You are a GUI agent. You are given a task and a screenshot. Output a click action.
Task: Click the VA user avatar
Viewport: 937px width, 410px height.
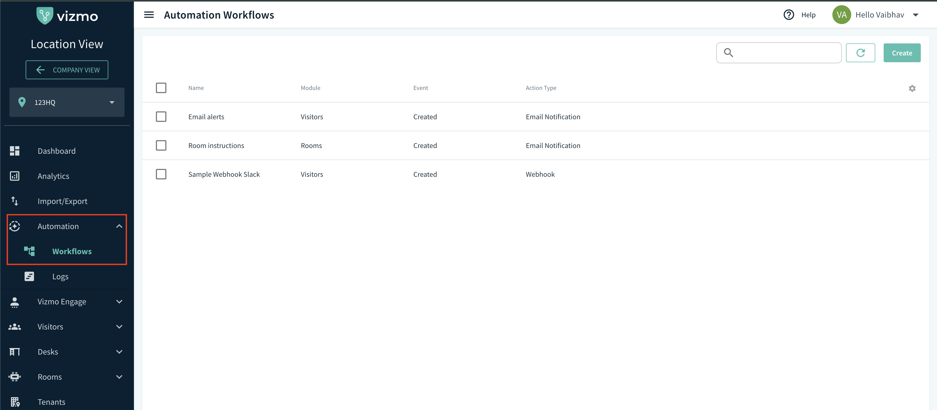pyautogui.click(x=841, y=15)
